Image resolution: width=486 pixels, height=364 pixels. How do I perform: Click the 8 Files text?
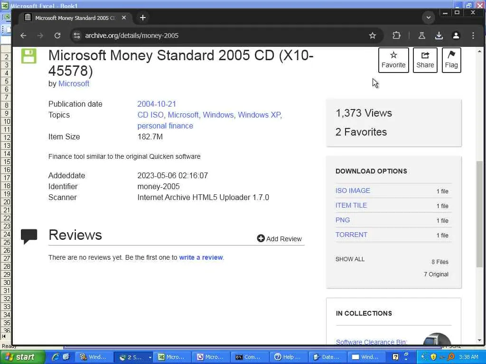tap(440, 262)
